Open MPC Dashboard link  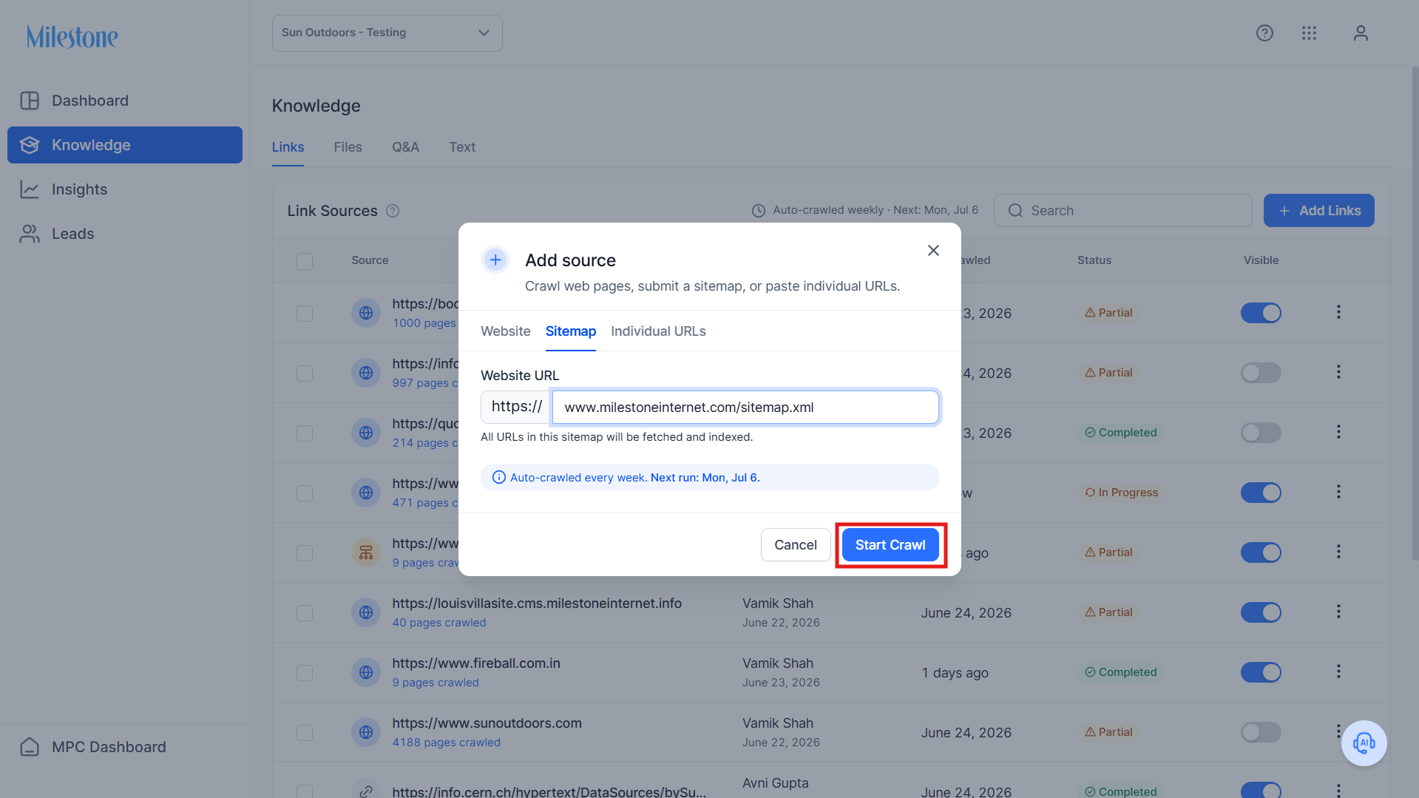tap(125, 747)
